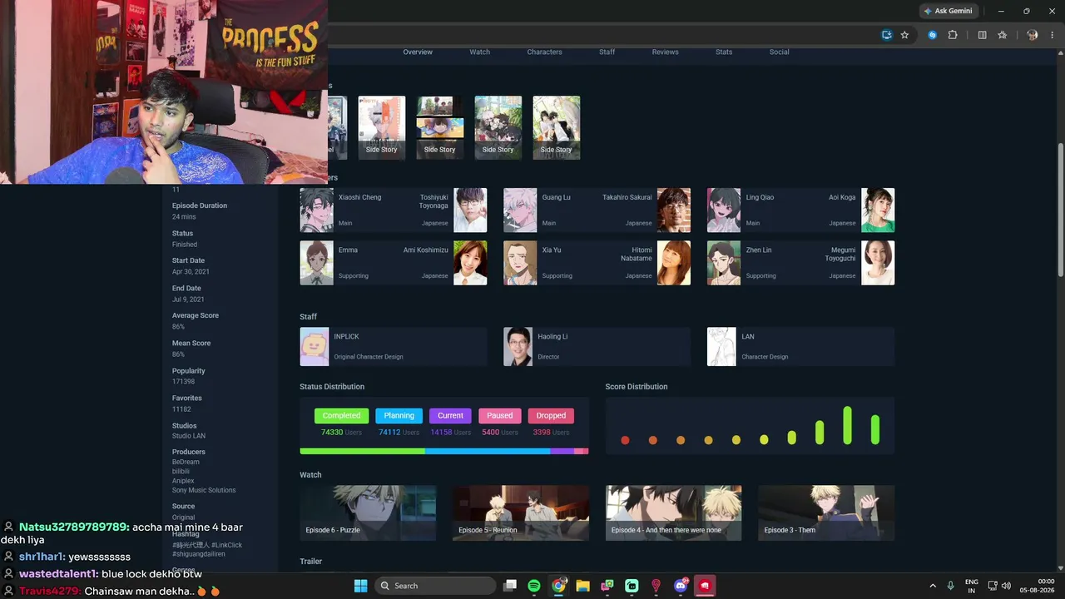Click the taskbar Search box

click(436, 586)
